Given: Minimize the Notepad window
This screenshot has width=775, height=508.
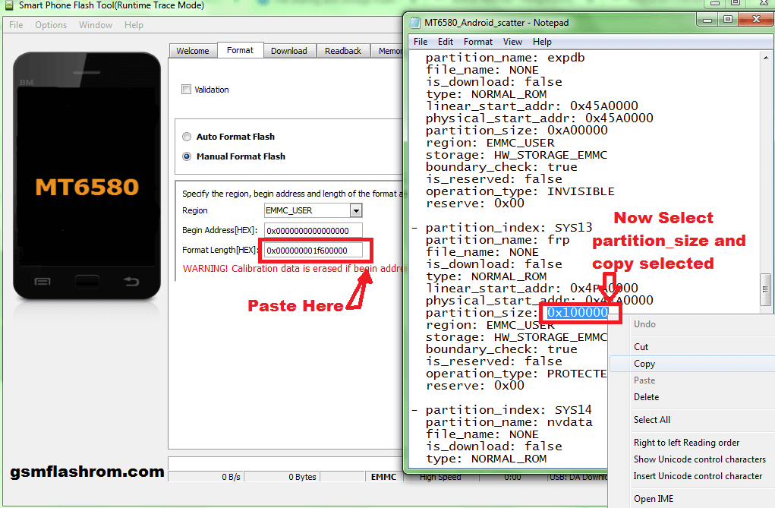Looking at the screenshot, I should 707,20.
